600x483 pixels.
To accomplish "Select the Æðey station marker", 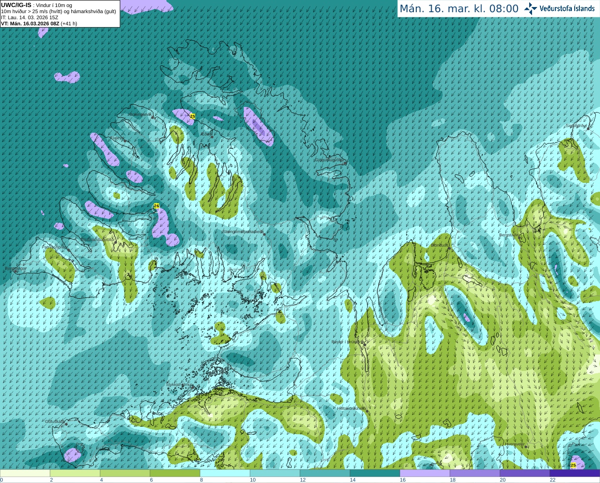I will [x=212, y=137].
